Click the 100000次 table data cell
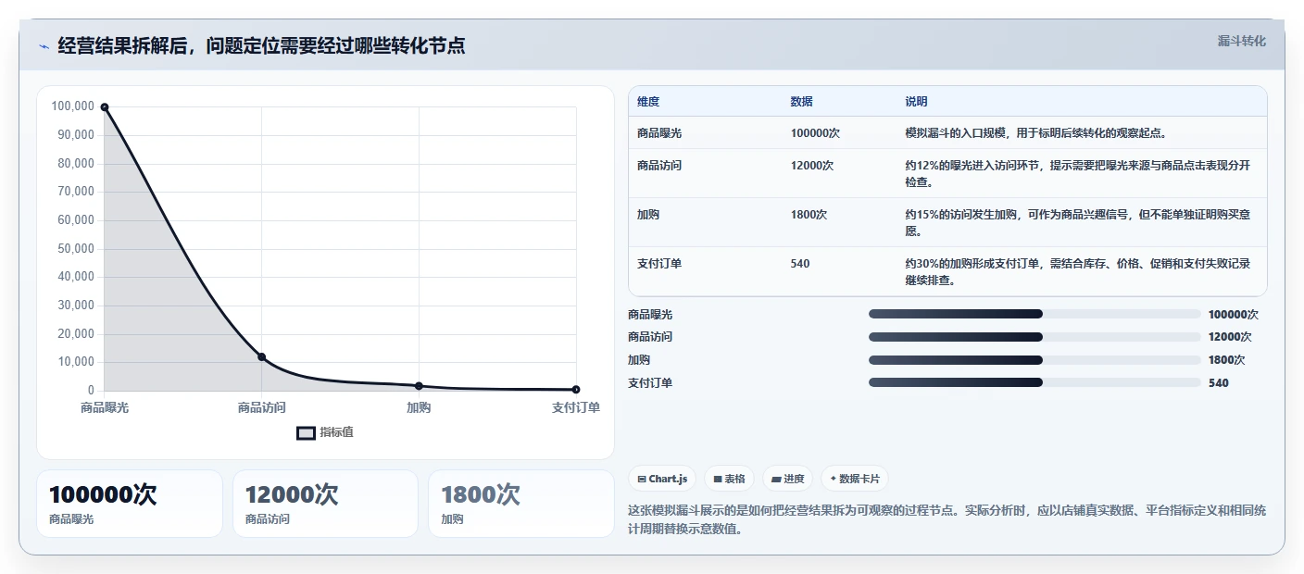This screenshot has width=1304, height=574. (x=815, y=133)
